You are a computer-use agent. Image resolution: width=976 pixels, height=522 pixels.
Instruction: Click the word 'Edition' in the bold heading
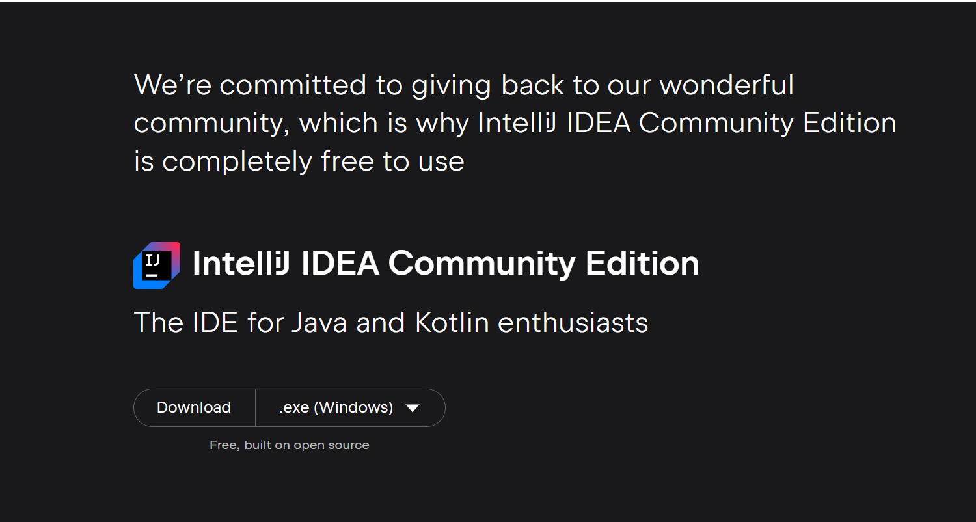click(642, 264)
